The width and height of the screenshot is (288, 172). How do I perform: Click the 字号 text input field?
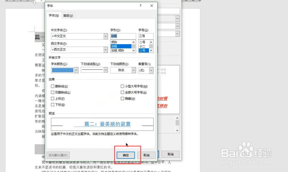tap(146, 36)
